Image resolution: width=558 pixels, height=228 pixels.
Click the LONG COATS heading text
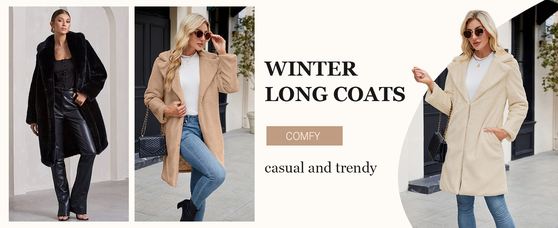(x=335, y=94)
